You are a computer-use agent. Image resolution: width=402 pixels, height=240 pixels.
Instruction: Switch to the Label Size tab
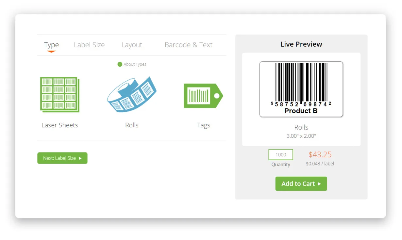tap(89, 45)
